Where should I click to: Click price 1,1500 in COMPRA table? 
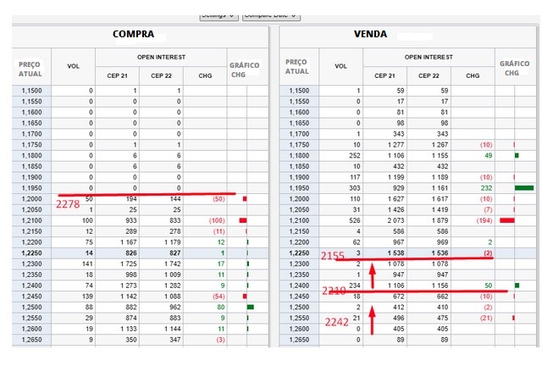31,91
